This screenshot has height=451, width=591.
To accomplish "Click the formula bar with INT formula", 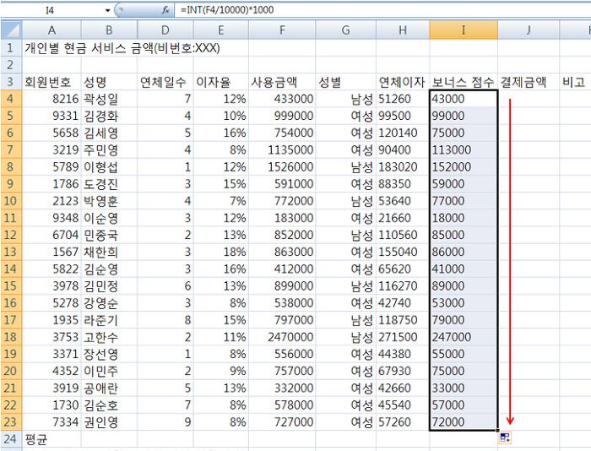I will click(x=382, y=10).
